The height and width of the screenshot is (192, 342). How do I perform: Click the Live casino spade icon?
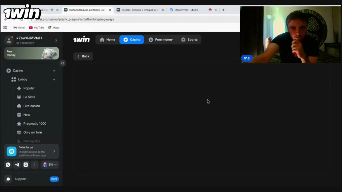(19, 106)
